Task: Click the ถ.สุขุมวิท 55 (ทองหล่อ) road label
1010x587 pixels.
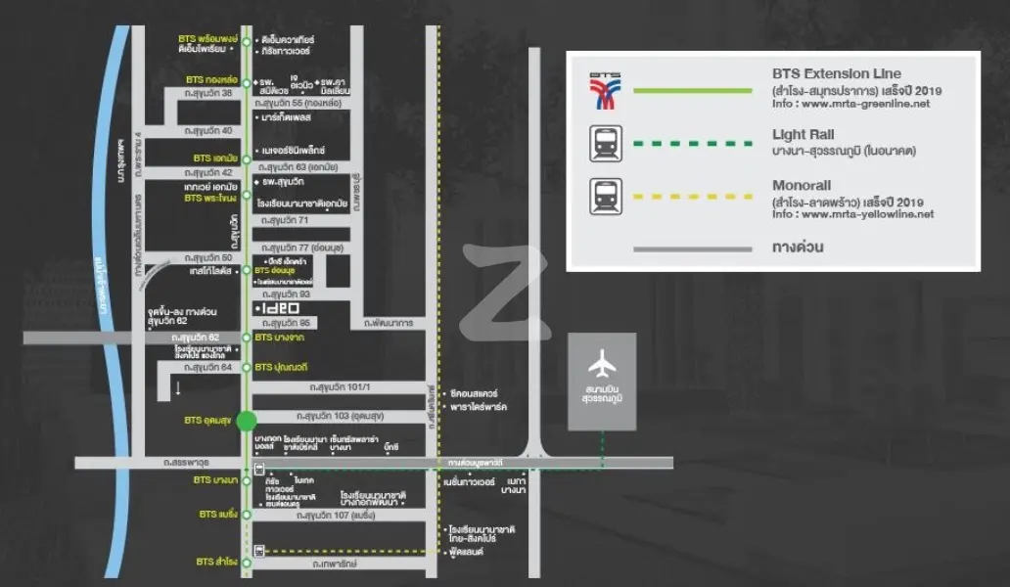Action: point(298,103)
